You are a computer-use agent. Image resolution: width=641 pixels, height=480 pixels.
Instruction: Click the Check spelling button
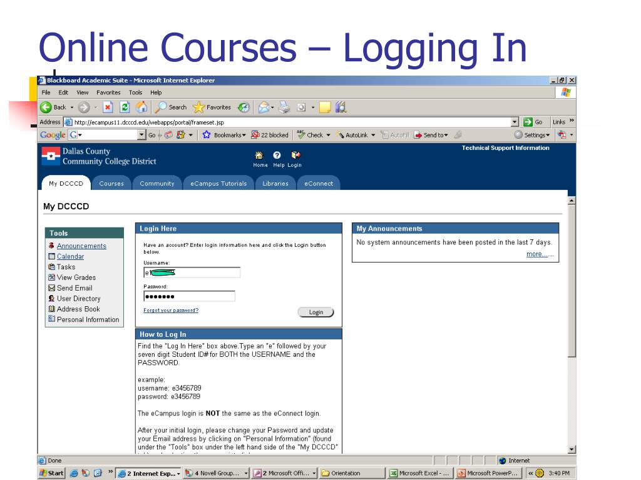[x=310, y=135]
